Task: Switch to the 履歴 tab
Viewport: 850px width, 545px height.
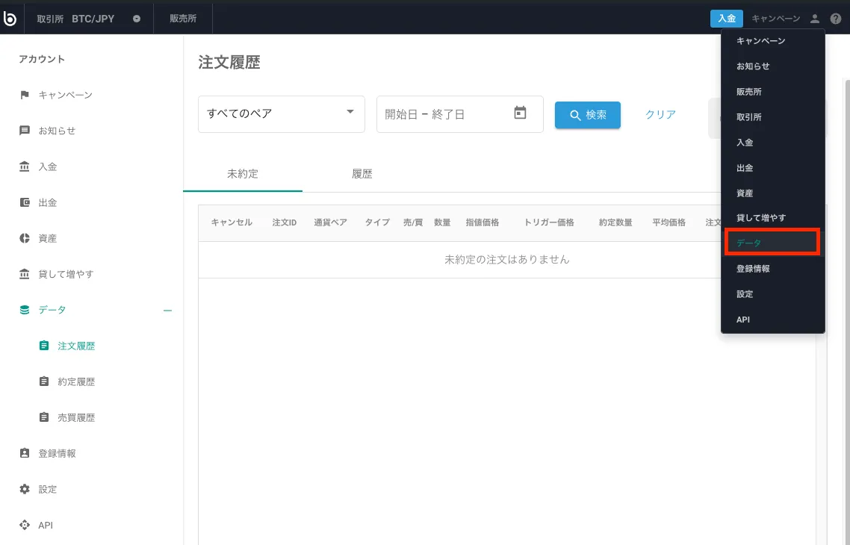Action: pyautogui.click(x=362, y=174)
